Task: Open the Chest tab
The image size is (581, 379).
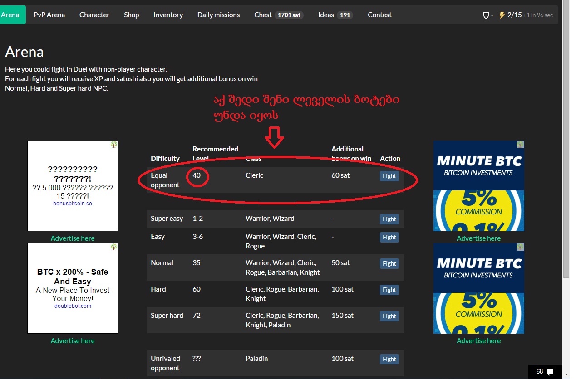Action: point(278,15)
